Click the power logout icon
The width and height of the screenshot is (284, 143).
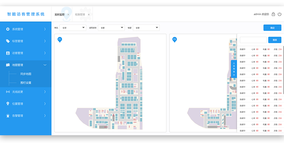click(280, 14)
